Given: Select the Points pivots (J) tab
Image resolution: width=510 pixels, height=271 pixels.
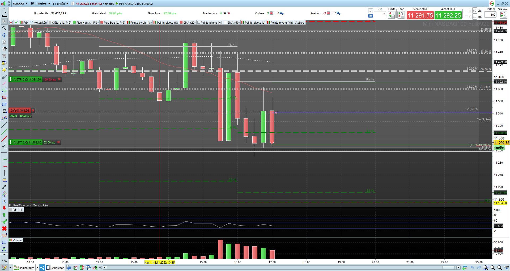Looking at the screenshot, I should 253,23.
